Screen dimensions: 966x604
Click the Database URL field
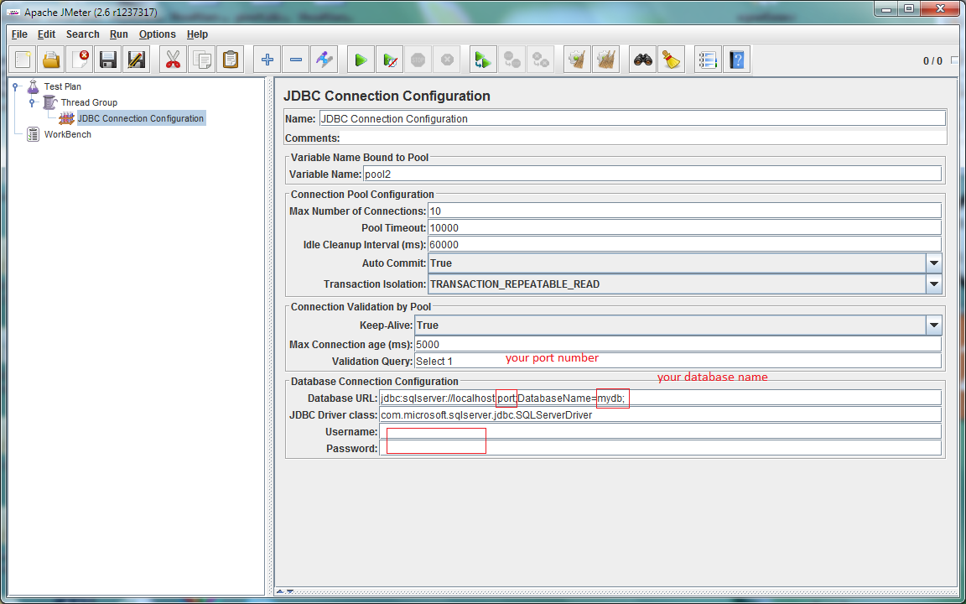click(x=661, y=398)
